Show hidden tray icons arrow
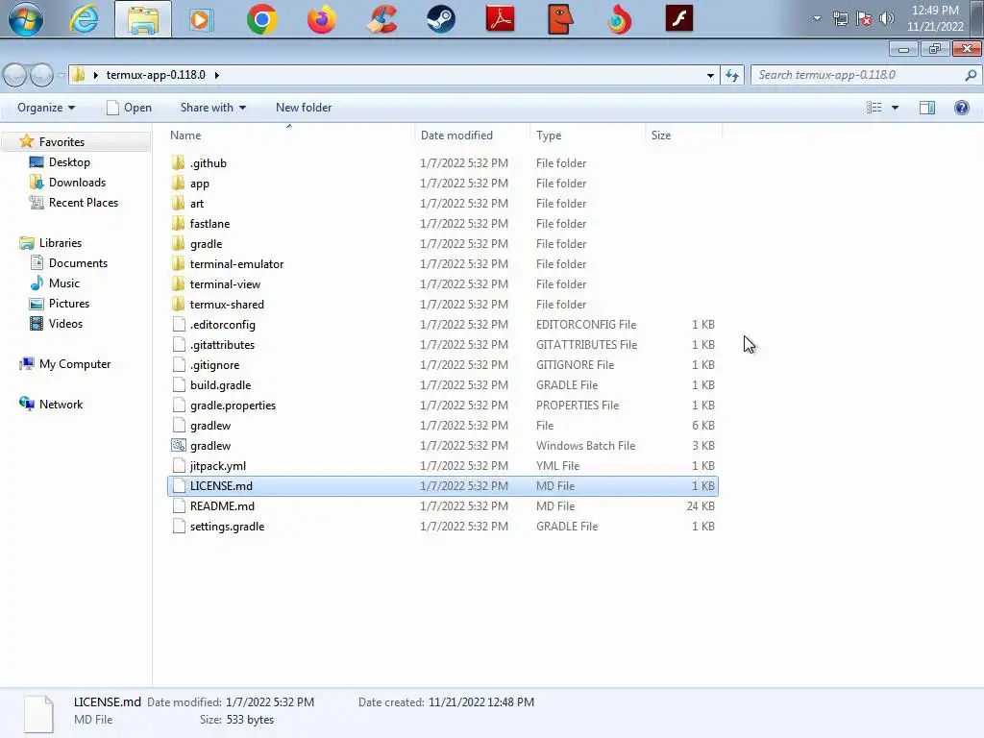The image size is (984, 738). (x=817, y=18)
